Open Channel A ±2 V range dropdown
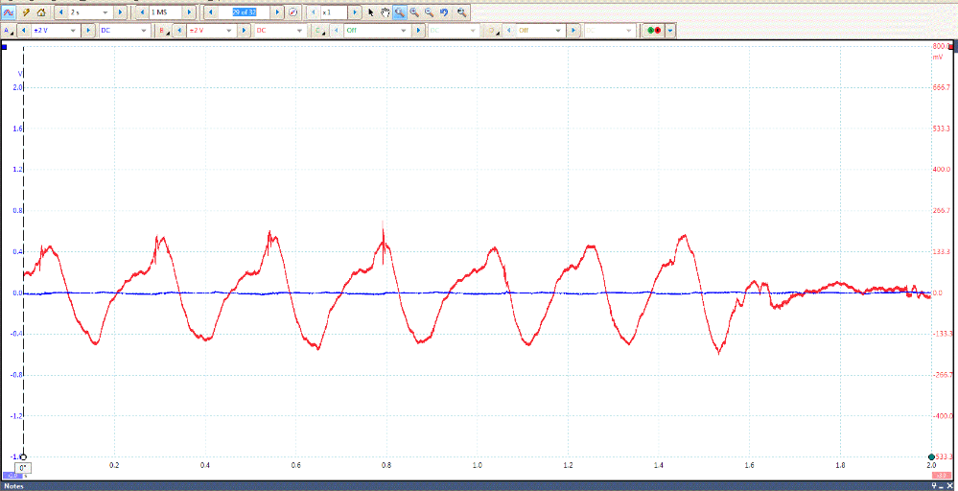Image resolution: width=958 pixels, height=491 pixels. [74, 31]
